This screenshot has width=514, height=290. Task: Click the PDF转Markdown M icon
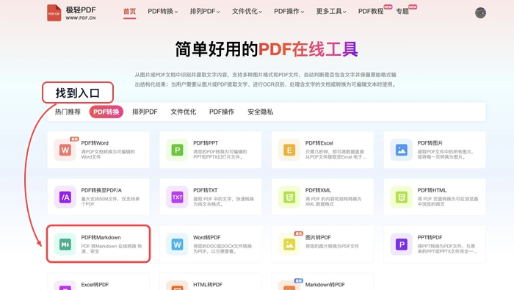[x=65, y=244]
